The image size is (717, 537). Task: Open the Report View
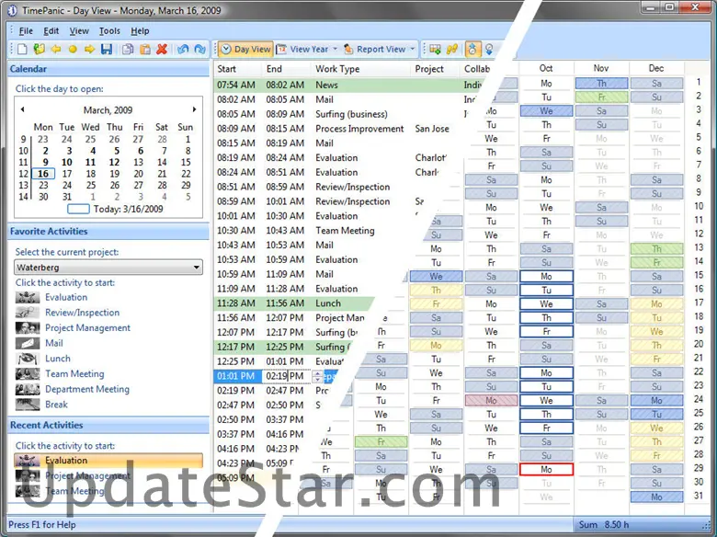[374, 49]
